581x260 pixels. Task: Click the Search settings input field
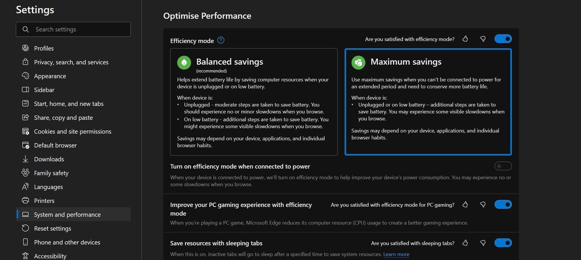coord(73,29)
